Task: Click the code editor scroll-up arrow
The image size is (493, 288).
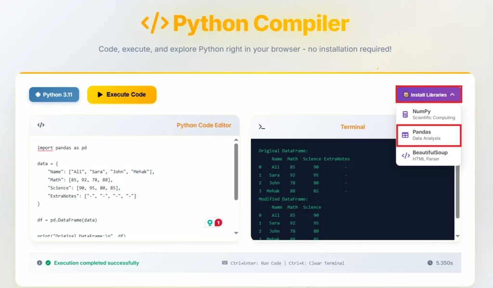Action: click(236, 140)
